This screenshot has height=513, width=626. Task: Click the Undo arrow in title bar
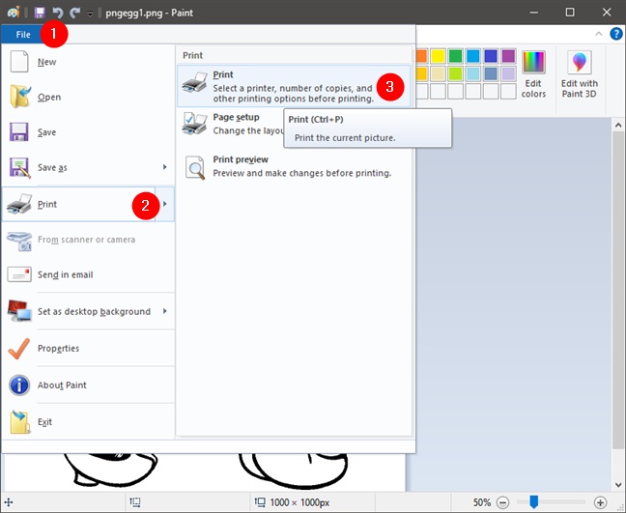click(x=58, y=13)
